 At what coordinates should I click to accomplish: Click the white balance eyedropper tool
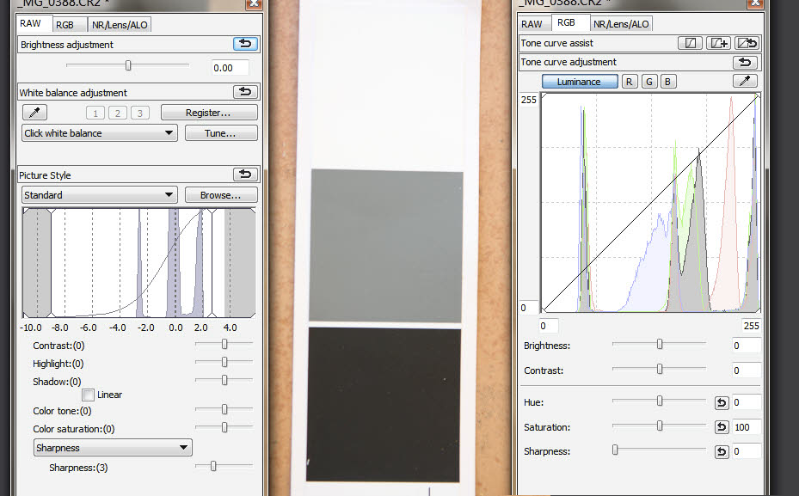34,113
